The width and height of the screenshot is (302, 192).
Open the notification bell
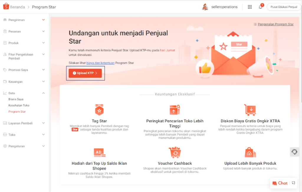pos(260,7)
